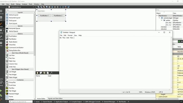This screenshot has height=103, width=183.
Task: Collapse centralwidget node in Object Inspector
Action: (160, 18)
